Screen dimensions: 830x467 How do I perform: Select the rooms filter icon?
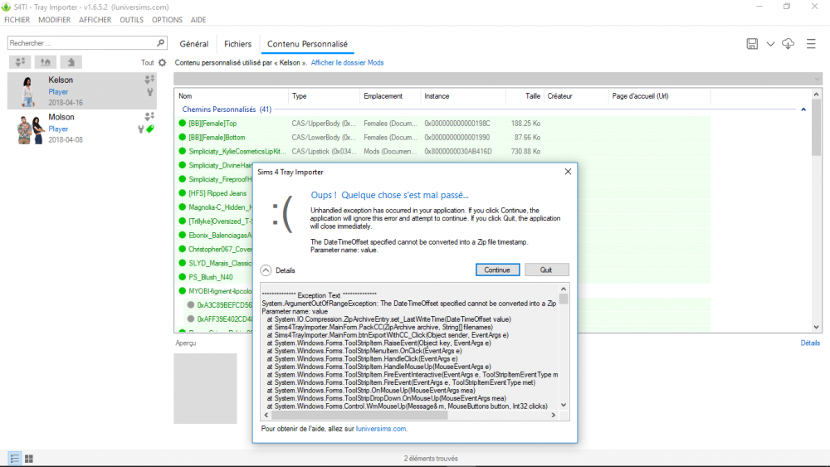coord(71,62)
